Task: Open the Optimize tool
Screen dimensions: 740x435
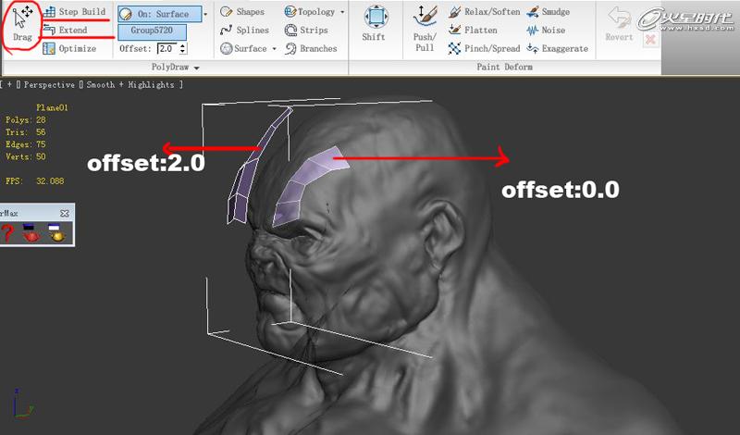Action: 69,48
